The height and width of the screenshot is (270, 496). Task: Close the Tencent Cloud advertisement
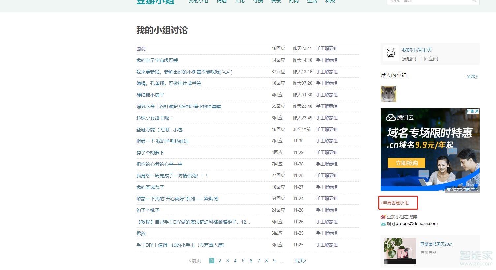(477, 111)
